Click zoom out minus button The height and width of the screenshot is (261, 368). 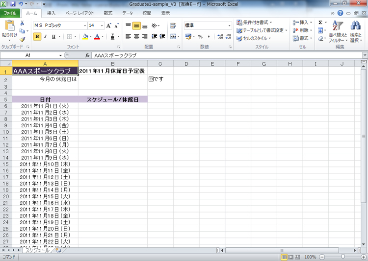(322, 257)
